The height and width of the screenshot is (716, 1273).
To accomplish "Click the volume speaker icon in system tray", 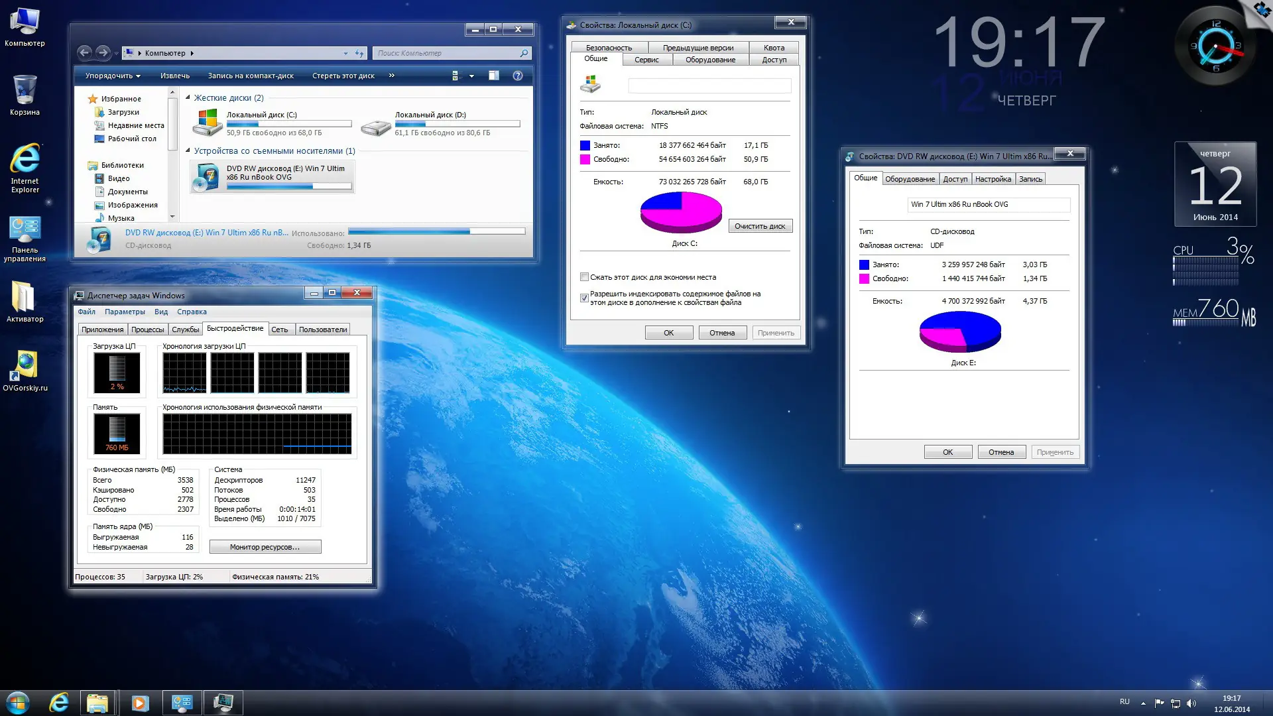I will (x=1191, y=703).
